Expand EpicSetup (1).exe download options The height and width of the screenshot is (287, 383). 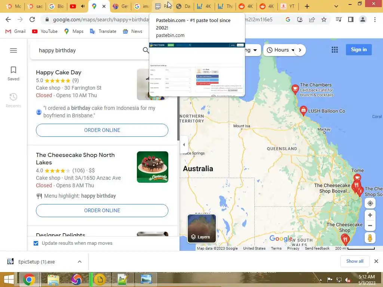coord(80,262)
